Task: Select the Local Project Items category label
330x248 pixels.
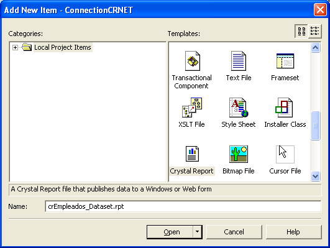Action: pos(63,47)
